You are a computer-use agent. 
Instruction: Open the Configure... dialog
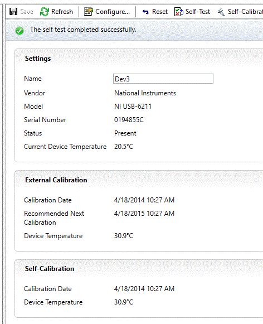113,12
